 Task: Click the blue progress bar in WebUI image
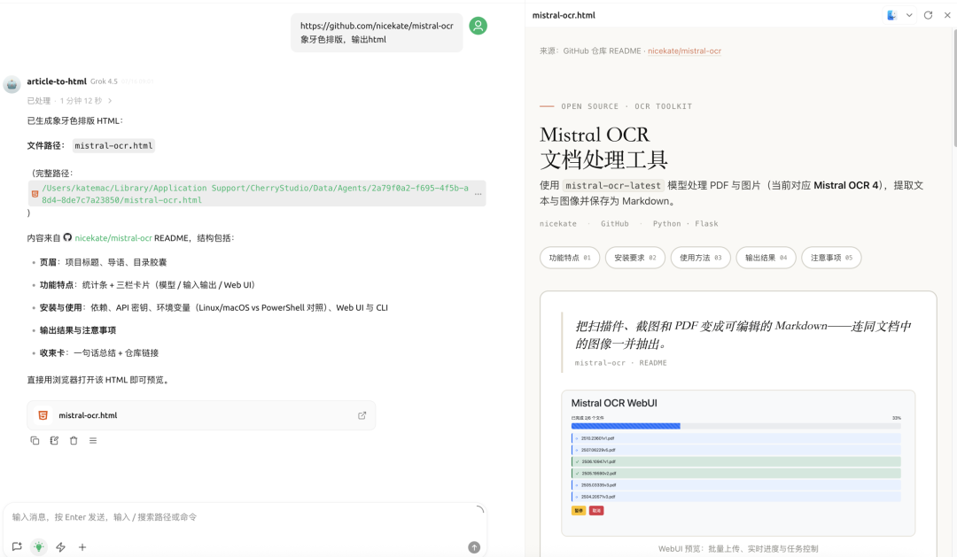626,427
